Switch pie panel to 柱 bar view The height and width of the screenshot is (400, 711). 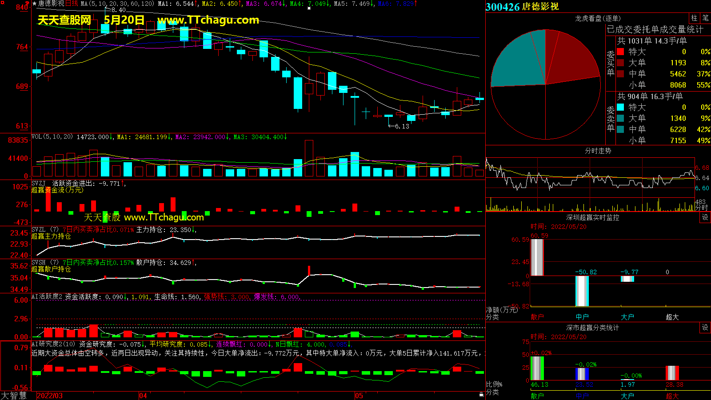(694, 18)
